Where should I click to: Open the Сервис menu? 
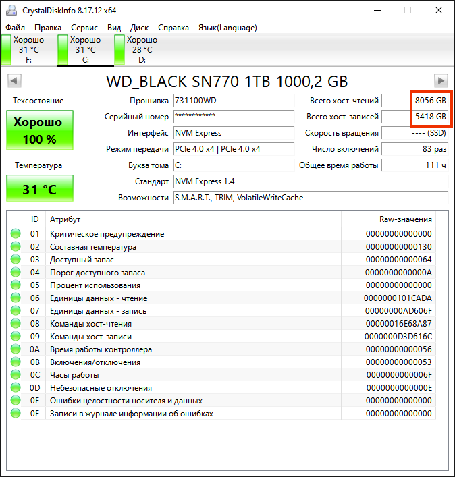pos(84,28)
